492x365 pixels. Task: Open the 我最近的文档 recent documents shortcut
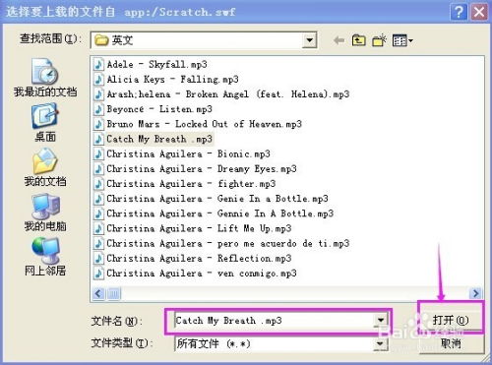pyautogui.click(x=45, y=78)
